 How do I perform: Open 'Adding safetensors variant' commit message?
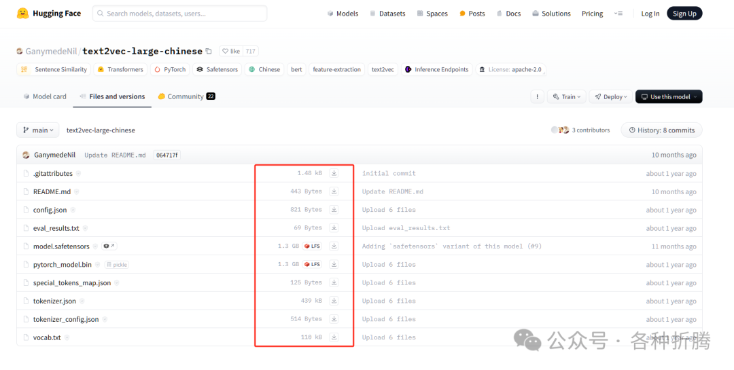(x=452, y=246)
